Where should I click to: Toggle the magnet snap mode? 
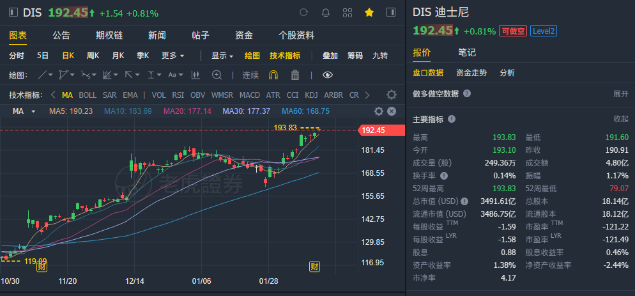tap(273, 75)
